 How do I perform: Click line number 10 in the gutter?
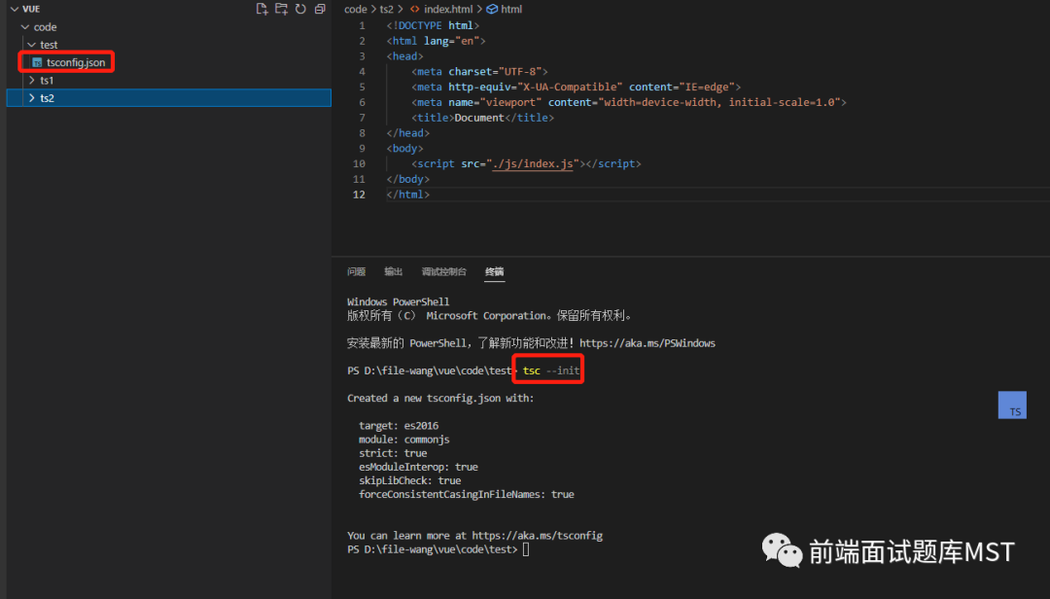click(x=359, y=163)
